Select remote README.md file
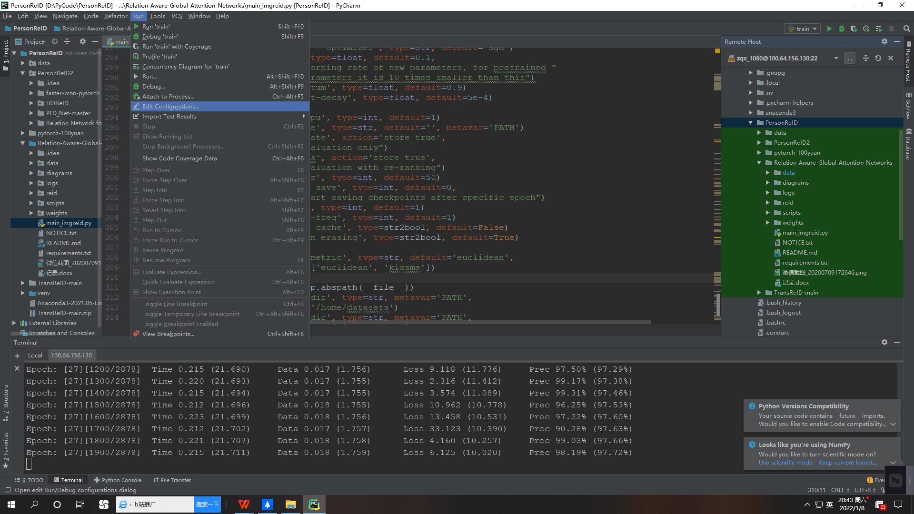This screenshot has height=514, width=914. tap(800, 253)
